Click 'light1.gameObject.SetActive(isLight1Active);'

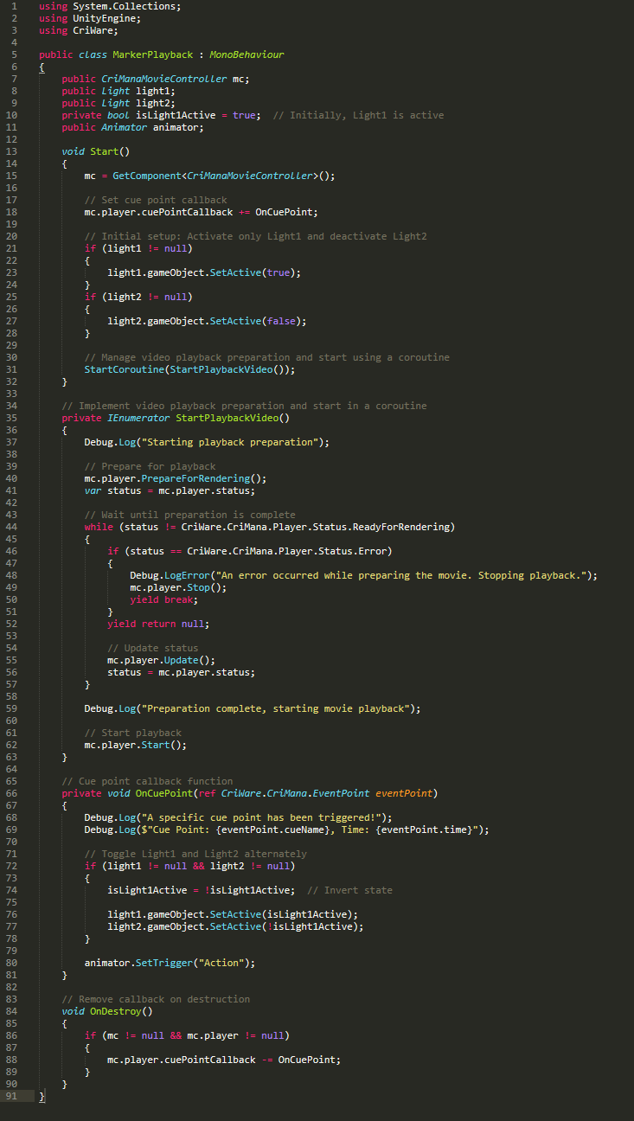[x=232, y=914]
